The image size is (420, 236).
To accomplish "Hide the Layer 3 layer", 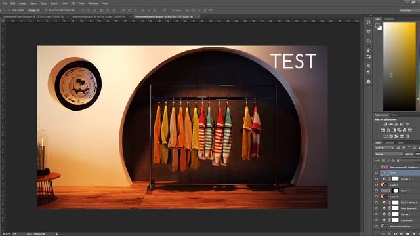I will point(376,185).
